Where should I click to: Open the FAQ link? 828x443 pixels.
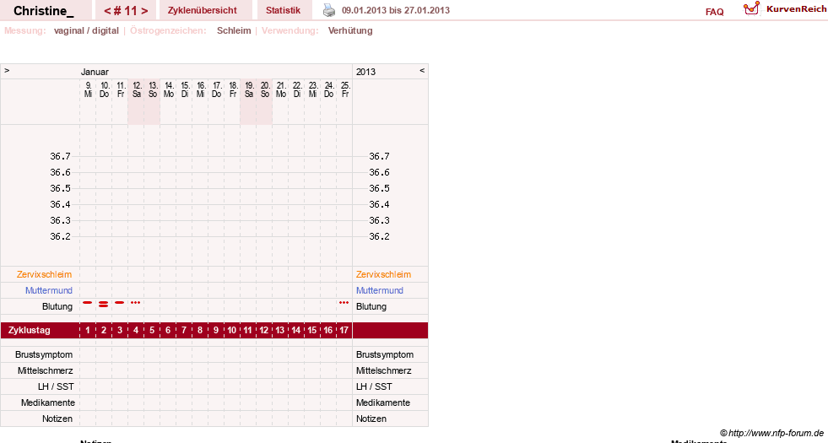(714, 12)
